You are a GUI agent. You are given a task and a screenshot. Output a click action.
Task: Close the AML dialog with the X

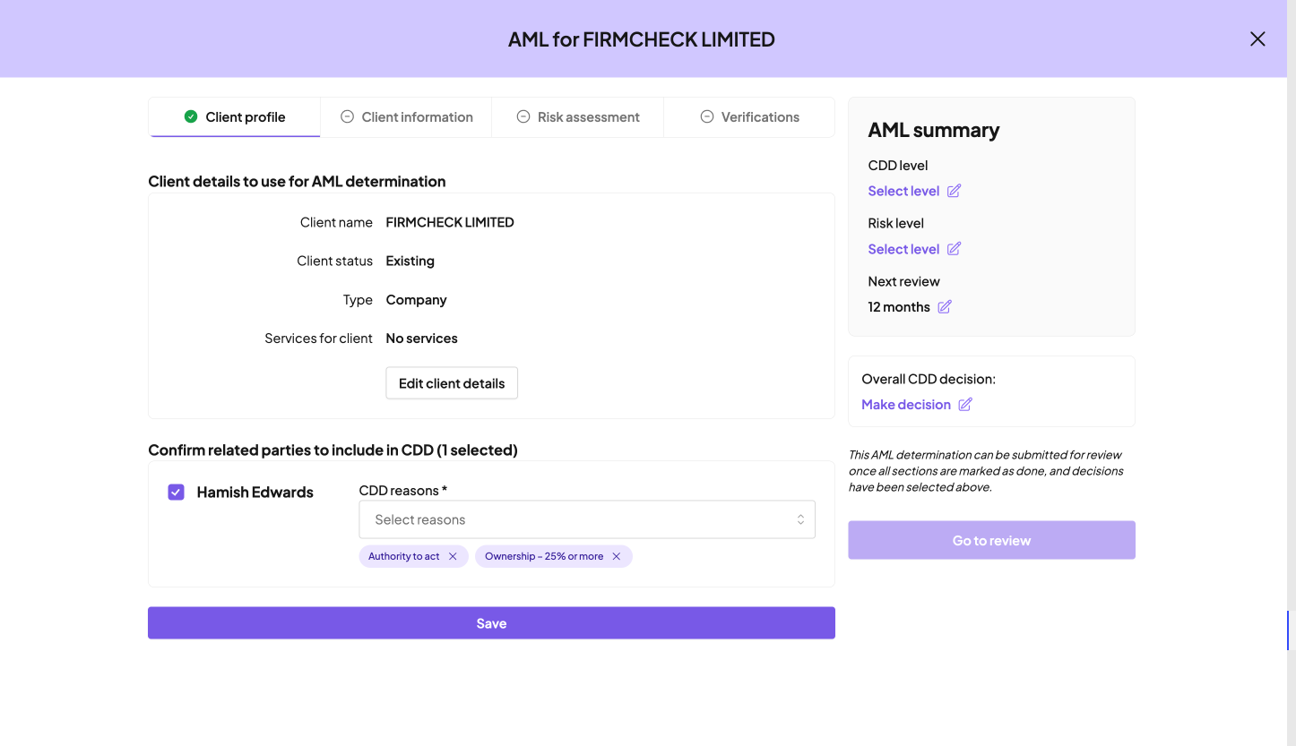pos(1257,39)
